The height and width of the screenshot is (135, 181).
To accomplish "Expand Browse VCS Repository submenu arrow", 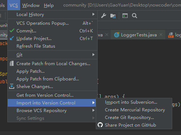I will [93, 110].
